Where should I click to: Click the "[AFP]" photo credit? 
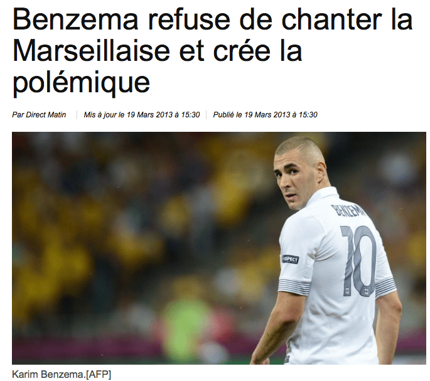coord(99,374)
